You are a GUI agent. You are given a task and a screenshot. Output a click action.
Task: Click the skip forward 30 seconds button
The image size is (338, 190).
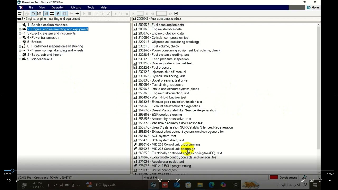[x=178, y=180]
